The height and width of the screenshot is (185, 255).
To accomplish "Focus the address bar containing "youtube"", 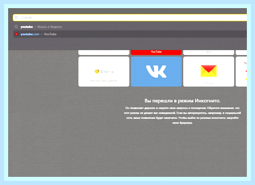I will pos(130,18).
